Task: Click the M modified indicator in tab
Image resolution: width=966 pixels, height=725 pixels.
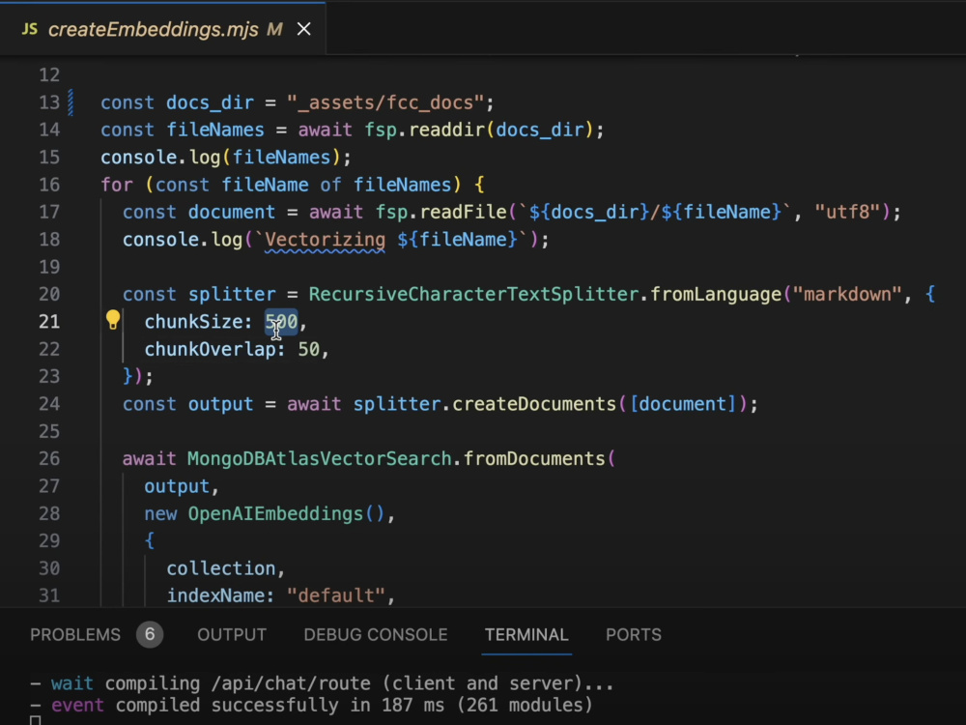Action: [x=274, y=29]
